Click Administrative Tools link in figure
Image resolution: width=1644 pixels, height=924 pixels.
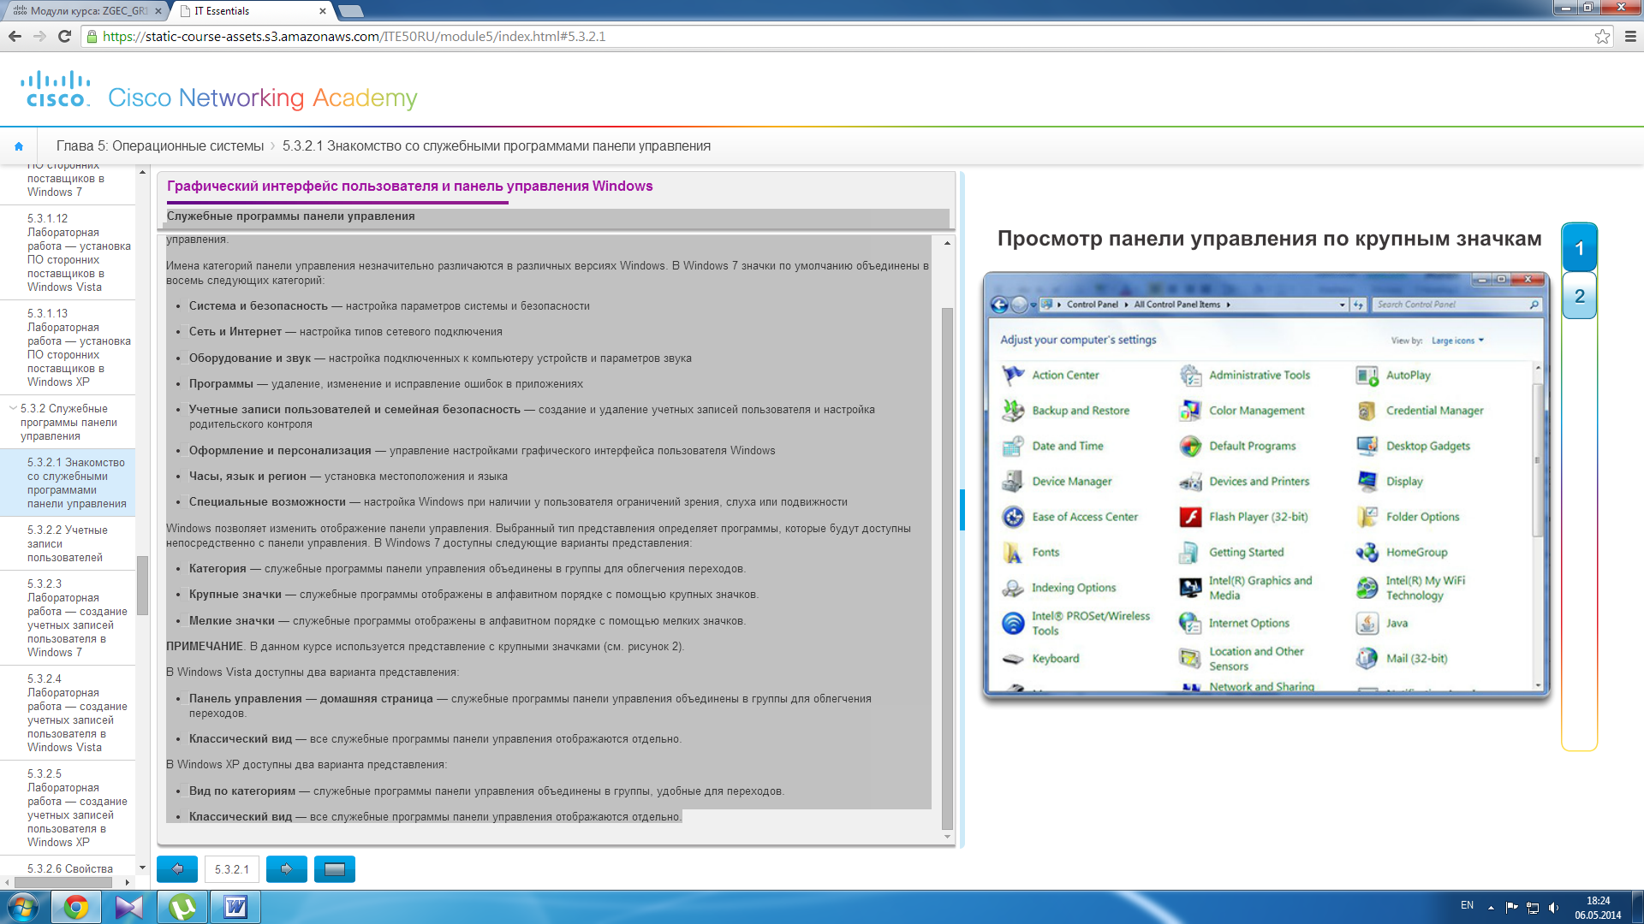(1260, 375)
